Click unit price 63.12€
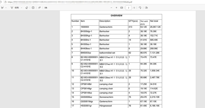The width and height of the screenshot is (205, 108). [x=144, y=27]
